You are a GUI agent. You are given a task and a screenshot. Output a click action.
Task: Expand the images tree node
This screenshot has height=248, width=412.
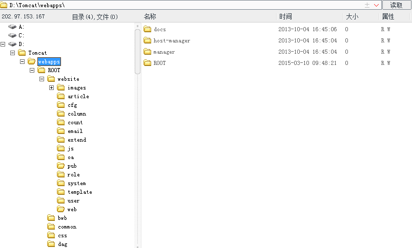[x=51, y=87]
